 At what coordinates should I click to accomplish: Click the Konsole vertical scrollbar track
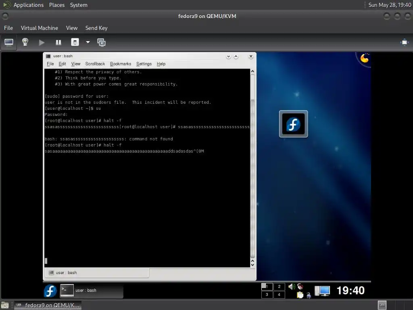pyautogui.click(x=252, y=166)
